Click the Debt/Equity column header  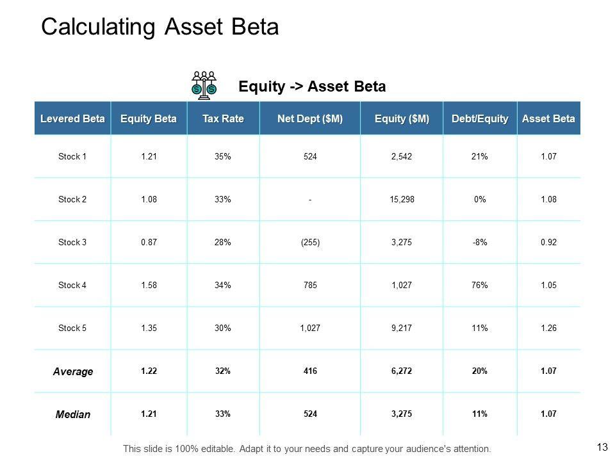480,118
